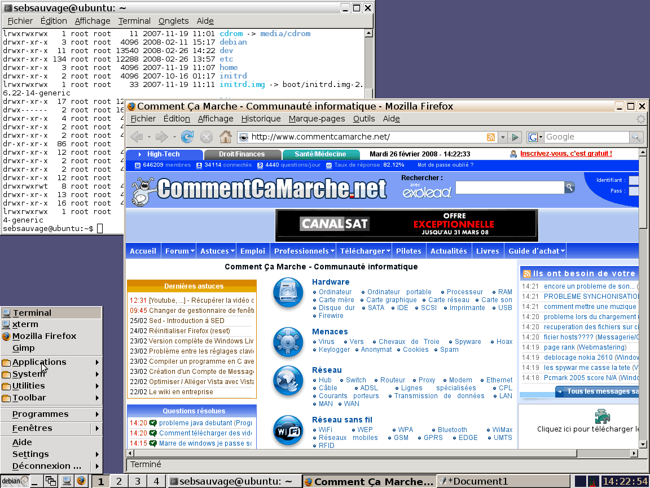Click the Pilotes navigation link

pyautogui.click(x=409, y=251)
